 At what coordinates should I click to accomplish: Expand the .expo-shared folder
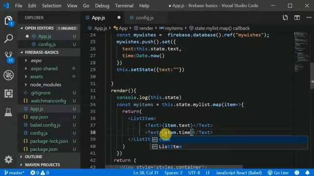[49, 68]
